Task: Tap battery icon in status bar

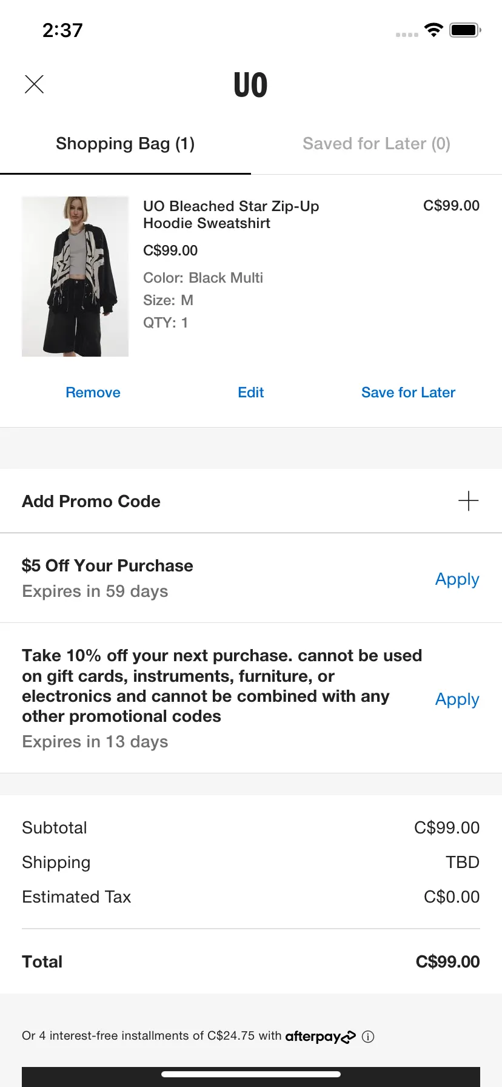Action: pyautogui.click(x=465, y=30)
